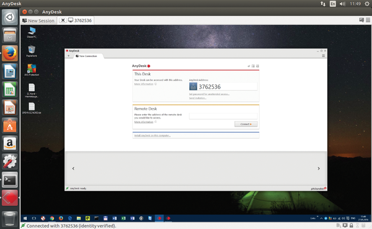This screenshot has height=229, width=372.
Task: Open the Terminal from the launcher
Action: pyautogui.click(x=10, y=179)
